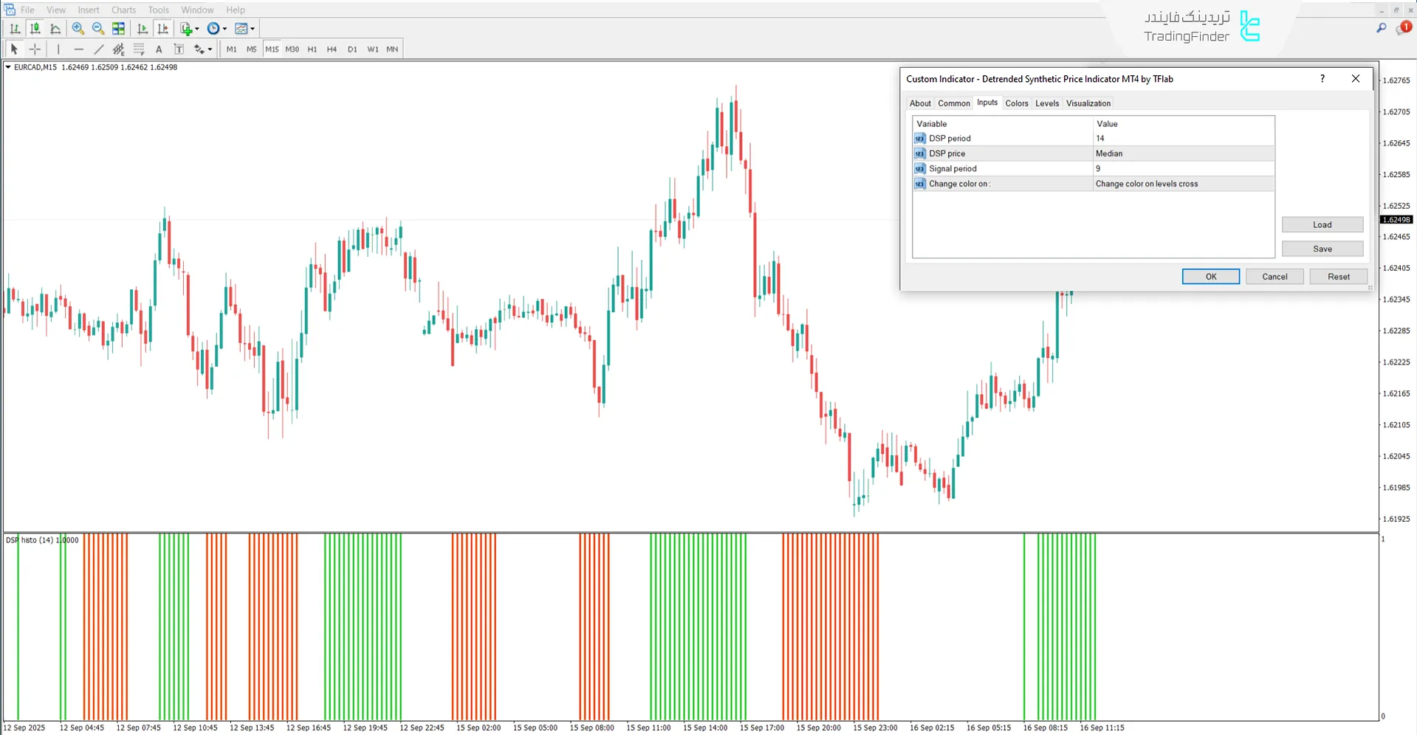Switch to the Colors tab
This screenshot has width=1417, height=735.
tap(1016, 103)
